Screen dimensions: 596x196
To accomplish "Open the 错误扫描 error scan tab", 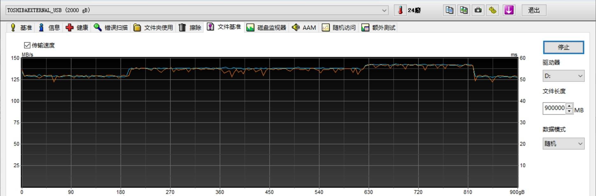I will pos(111,28).
